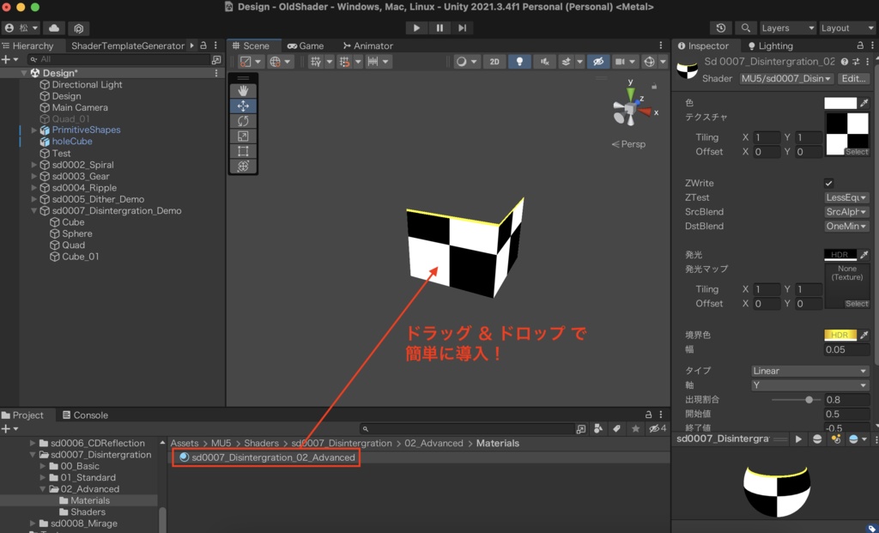Select the Scale tool

click(x=243, y=135)
